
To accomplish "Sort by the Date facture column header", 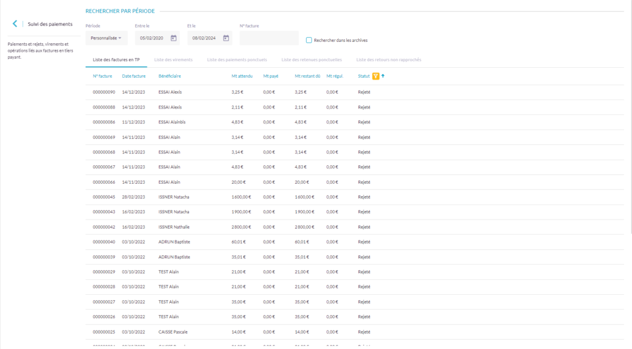I will 134,76.
